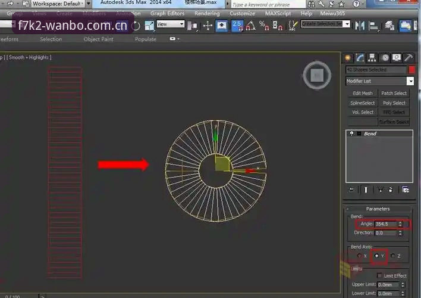
Task: Click the keyword search input field
Action: point(268,4)
